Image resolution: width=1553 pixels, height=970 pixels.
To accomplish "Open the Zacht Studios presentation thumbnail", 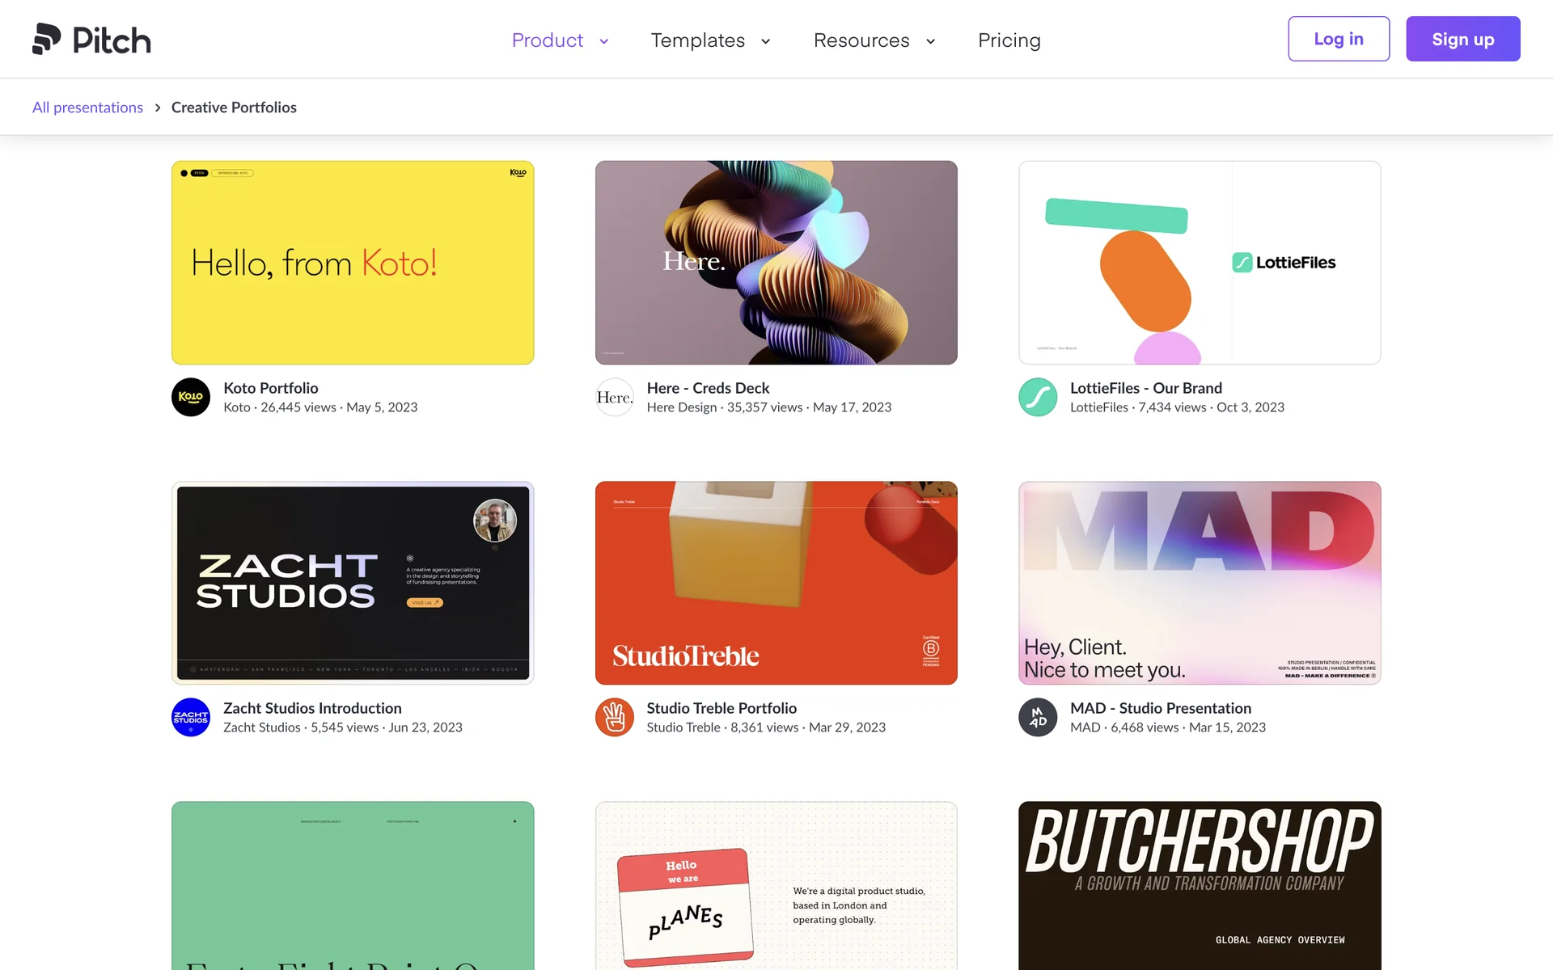I will tap(353, 583).
